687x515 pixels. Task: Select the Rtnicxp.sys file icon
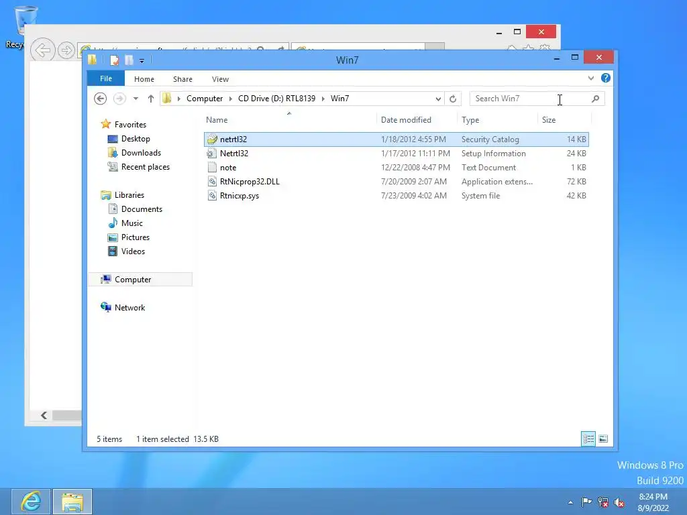tap(212, 195)
